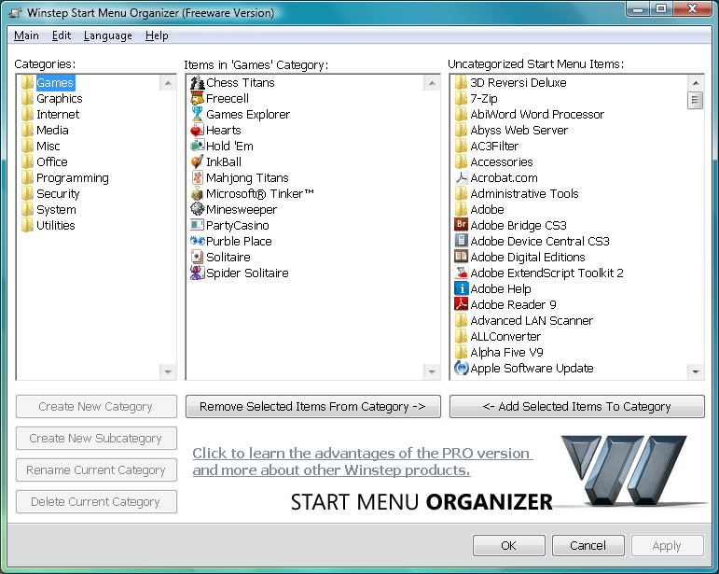The image size is (719, 574).
Task: Open the Edit menu
Action: pyautogui.click(x=61, y=35)
